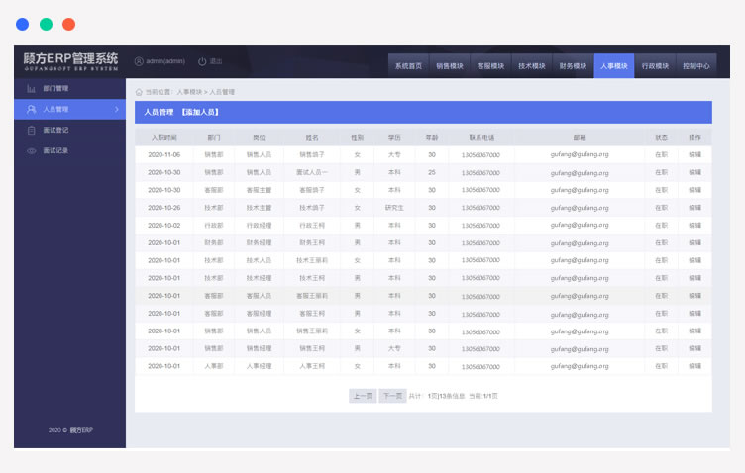The image size is (745, 473).
Task: Click the 2020-10-02 date cell
Action: coord(163,226)
